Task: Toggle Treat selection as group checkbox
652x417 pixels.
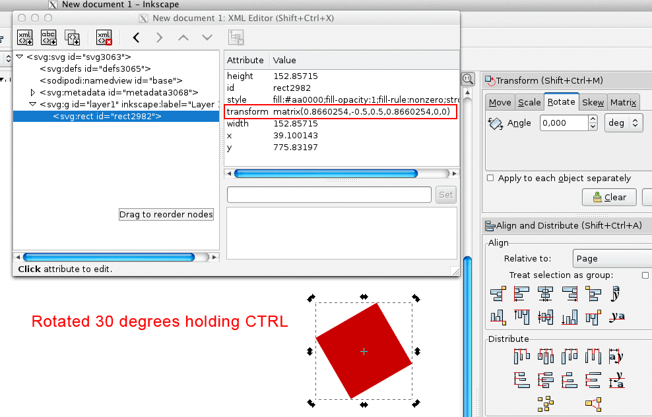Action: pyautogui.click(x=645, y=275)
